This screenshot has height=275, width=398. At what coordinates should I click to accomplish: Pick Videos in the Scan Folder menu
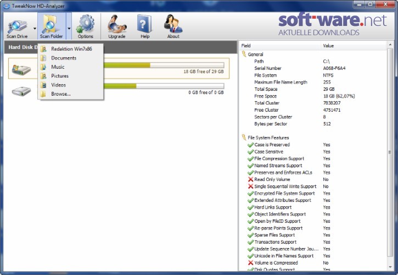pos(71,85)
